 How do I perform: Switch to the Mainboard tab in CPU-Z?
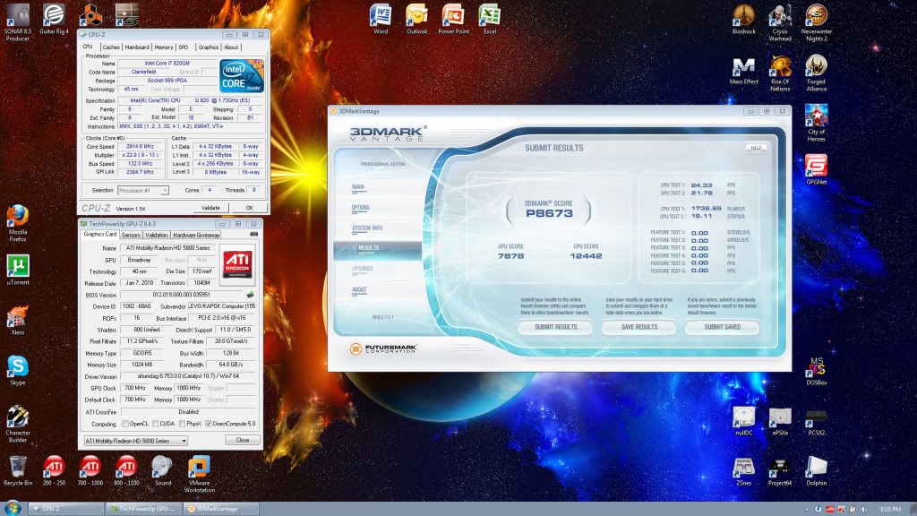tap(137, 47)
